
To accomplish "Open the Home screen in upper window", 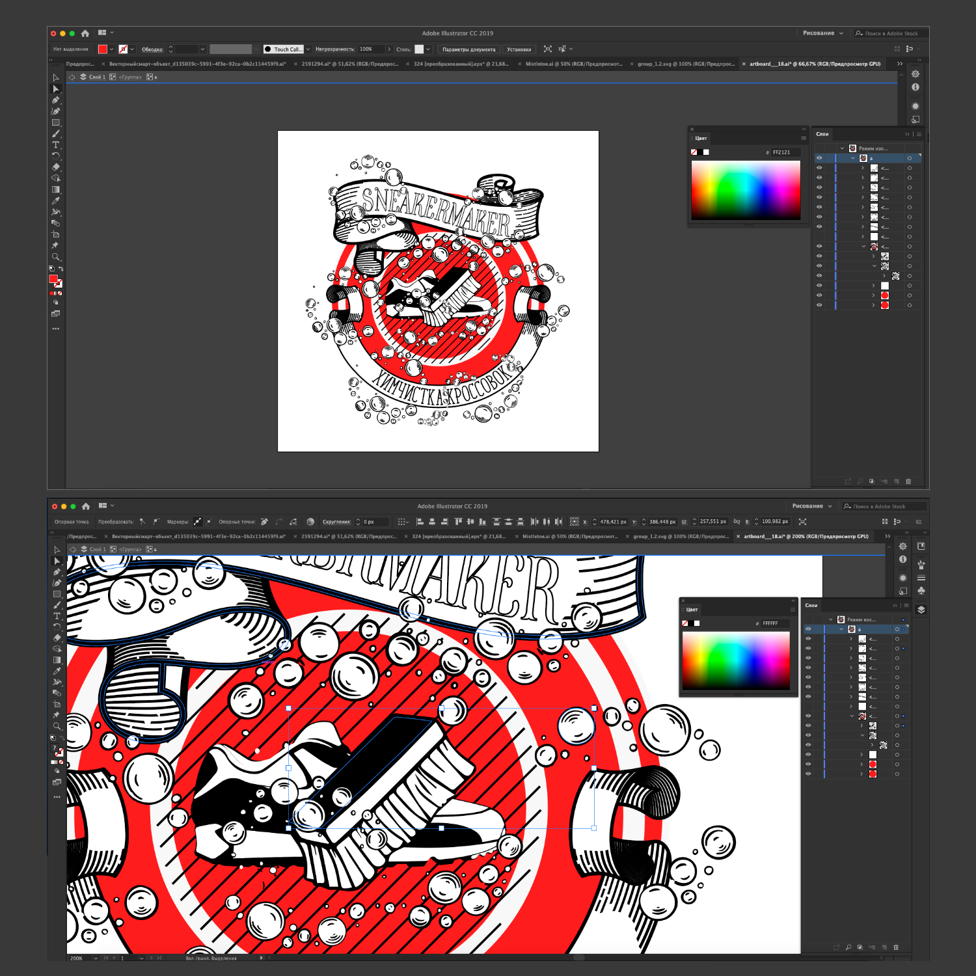I will 85,33.
